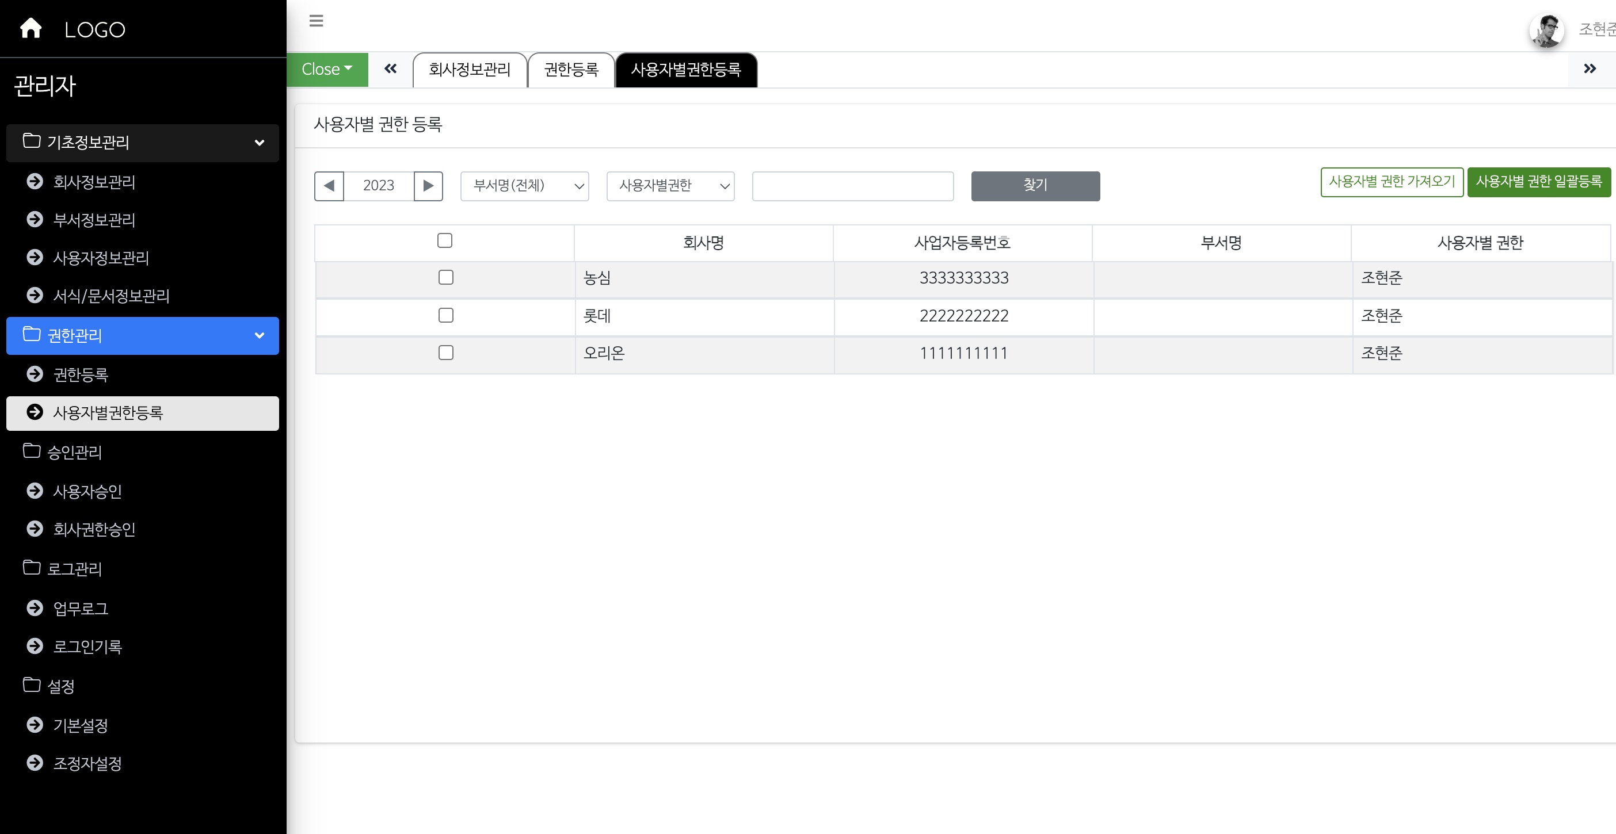The image size is (1616, 834).
Task: Check the 롯데 row checkbox
Action: pos(445,315)
